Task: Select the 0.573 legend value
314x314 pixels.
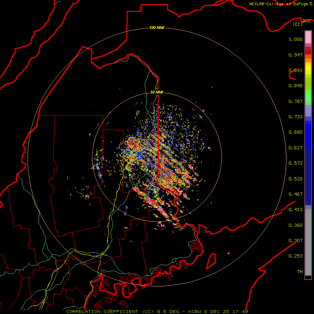Action: pyautogui.click(x=296, y=163)
